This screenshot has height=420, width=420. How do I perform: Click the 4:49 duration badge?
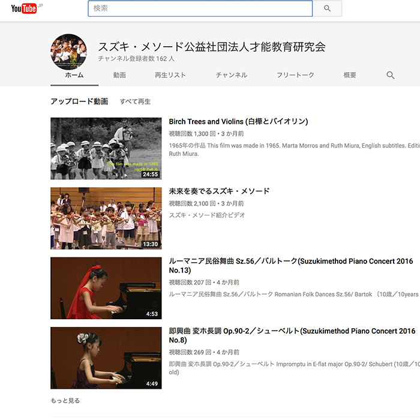point(152,383)
